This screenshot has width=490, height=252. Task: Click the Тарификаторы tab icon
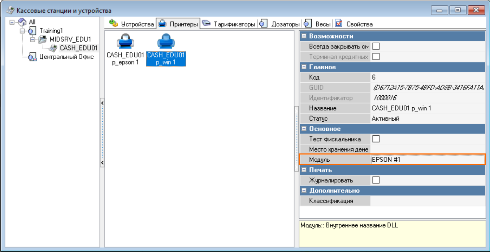coord(206,24)
